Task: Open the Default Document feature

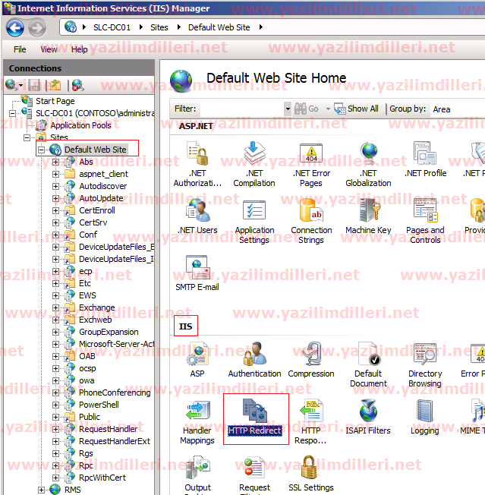Action: 368,364
